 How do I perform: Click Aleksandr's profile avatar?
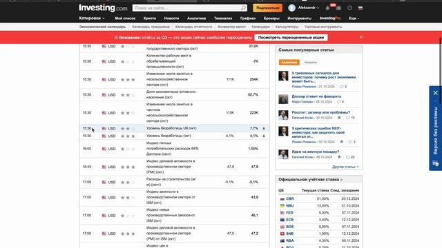(291, 8)
